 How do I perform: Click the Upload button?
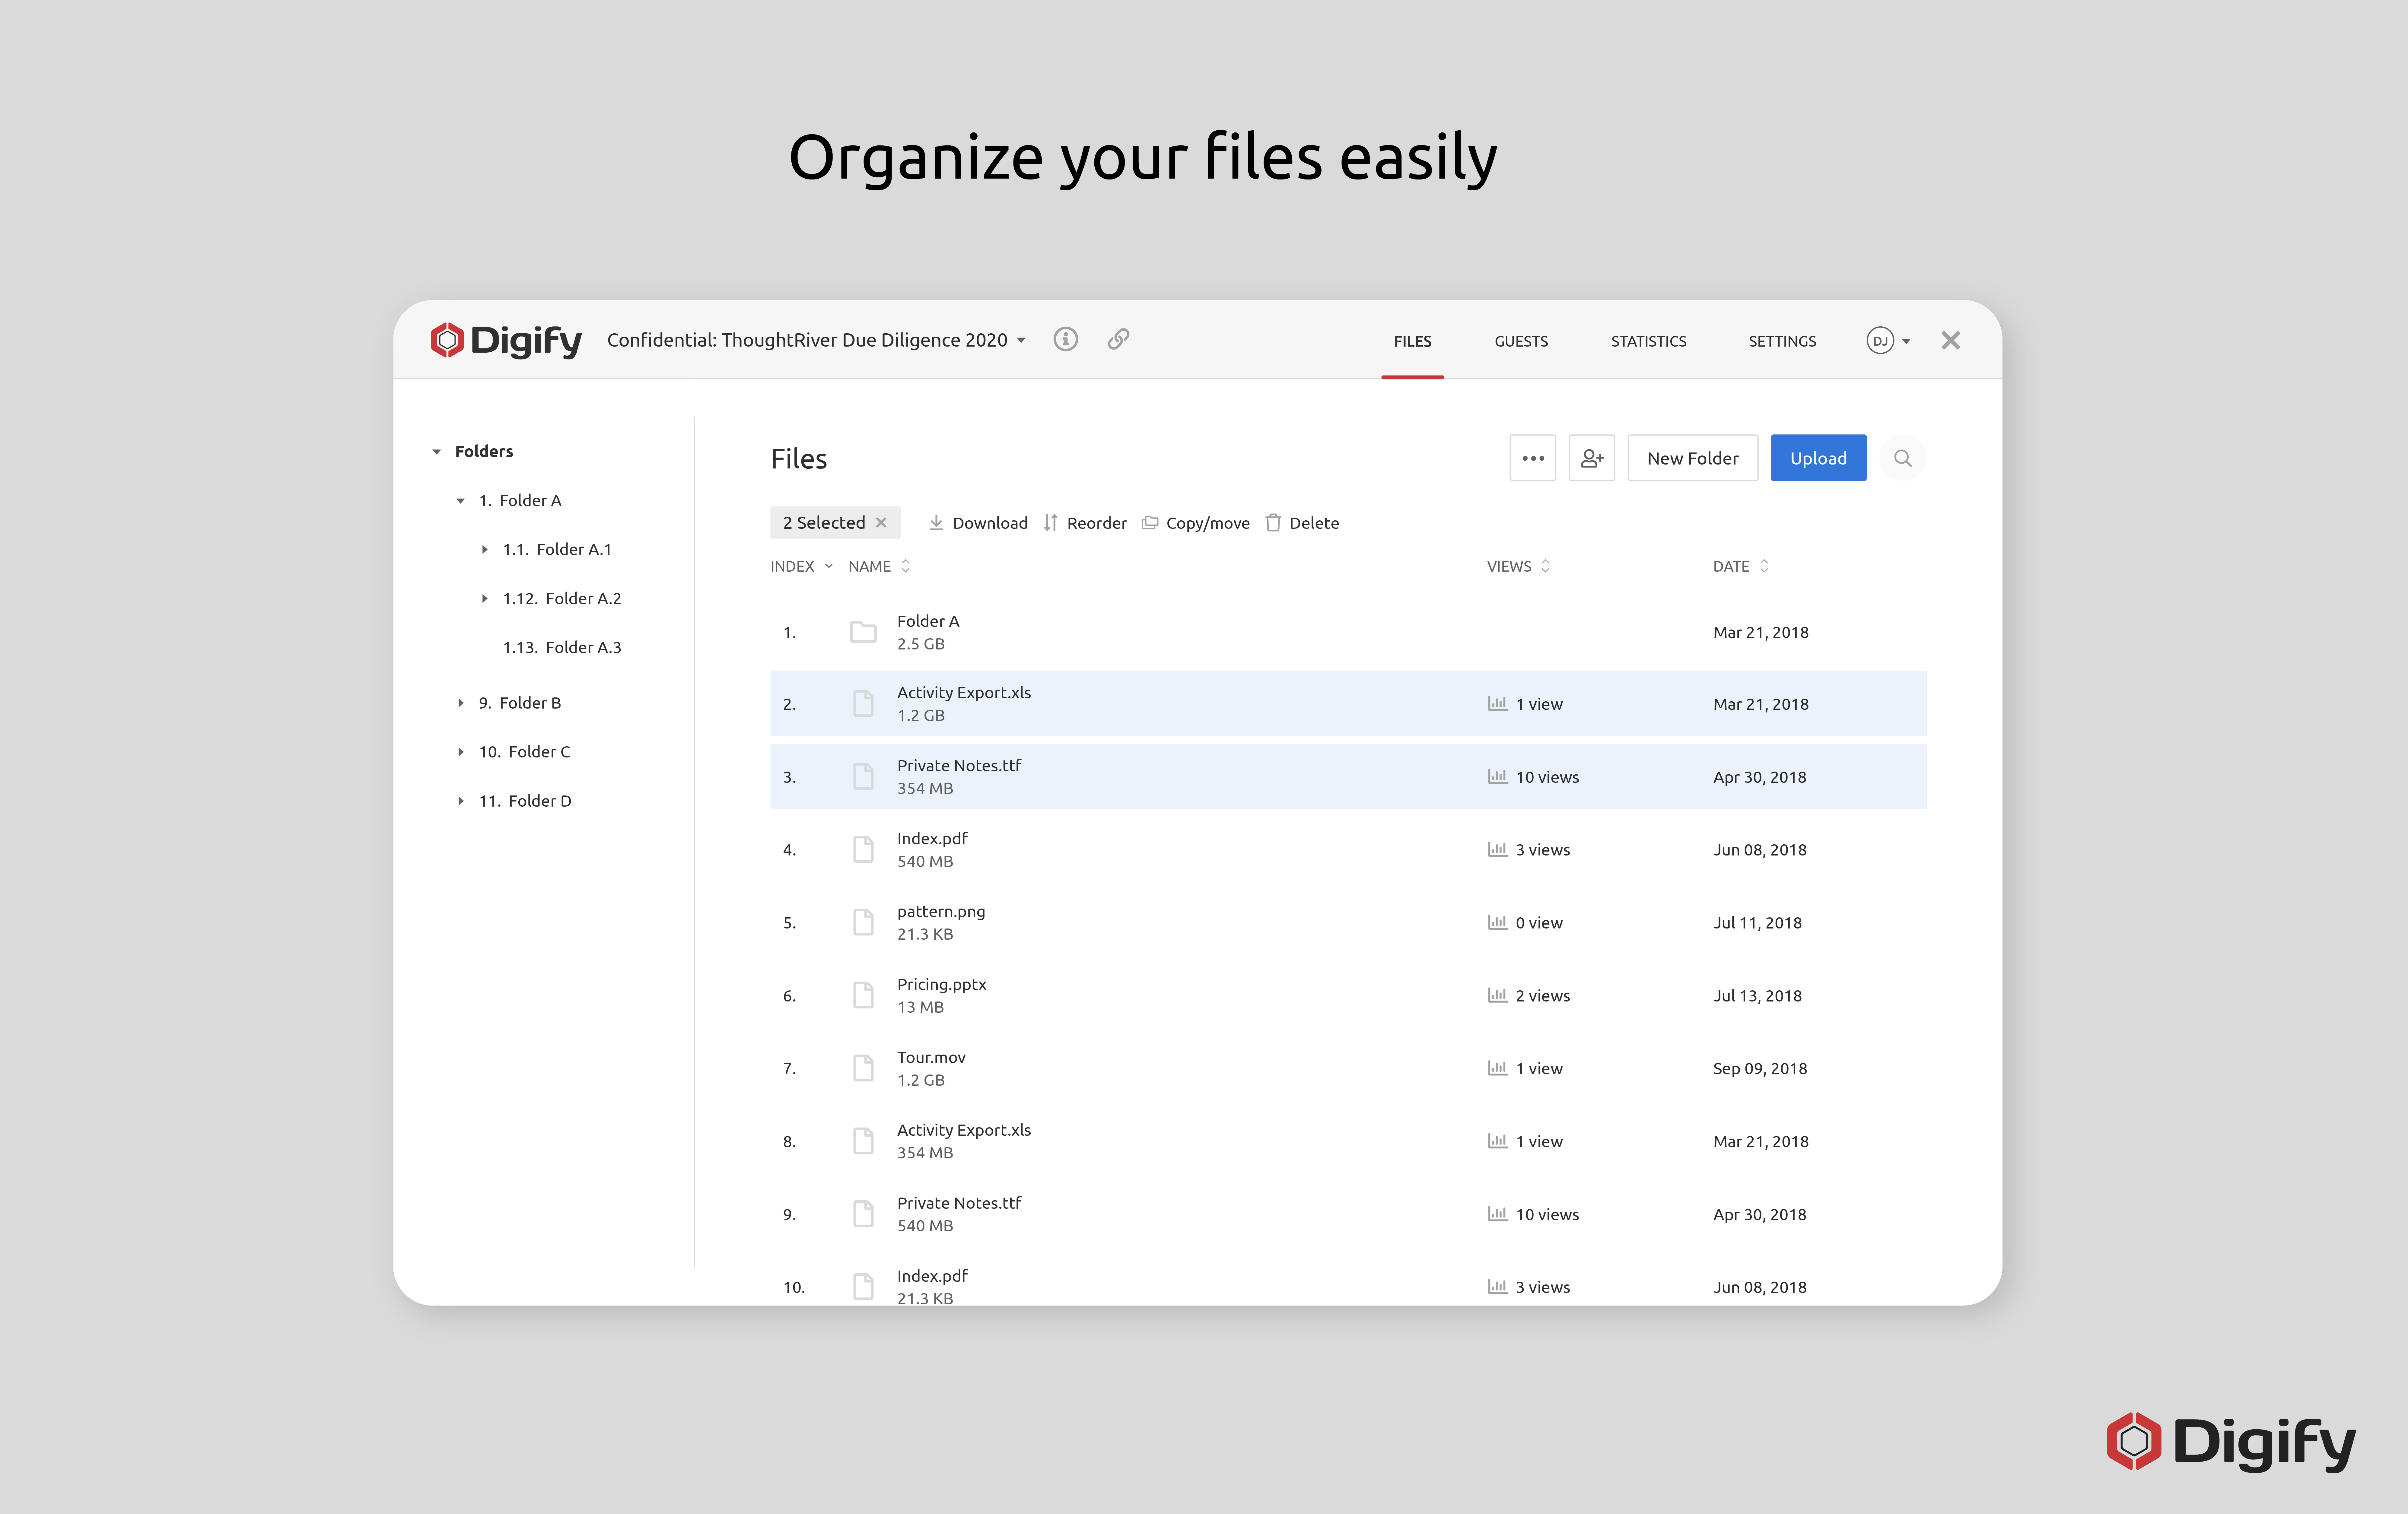(1818, 458)
